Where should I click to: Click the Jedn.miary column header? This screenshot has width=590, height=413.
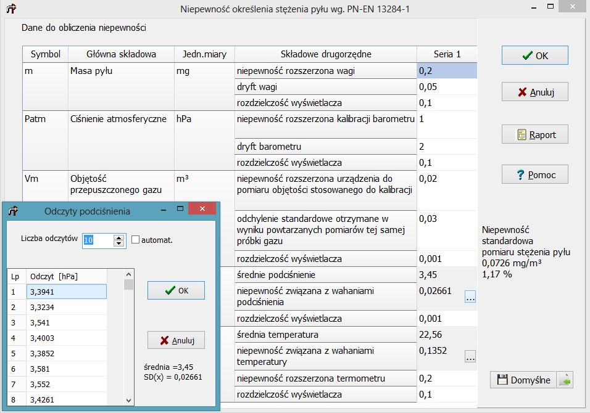pos(204,54)
